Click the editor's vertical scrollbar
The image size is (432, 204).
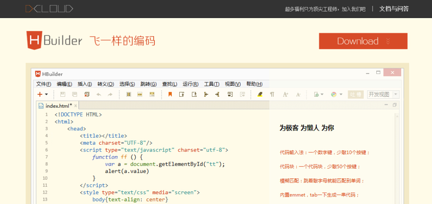(397, 159)
